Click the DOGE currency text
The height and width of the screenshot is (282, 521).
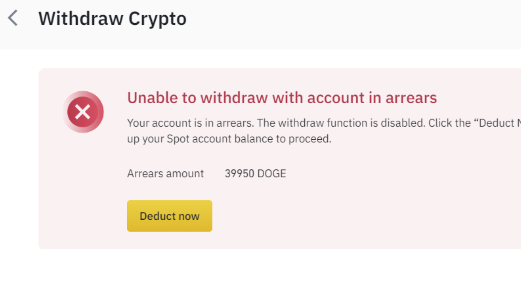tap(272, 174)
